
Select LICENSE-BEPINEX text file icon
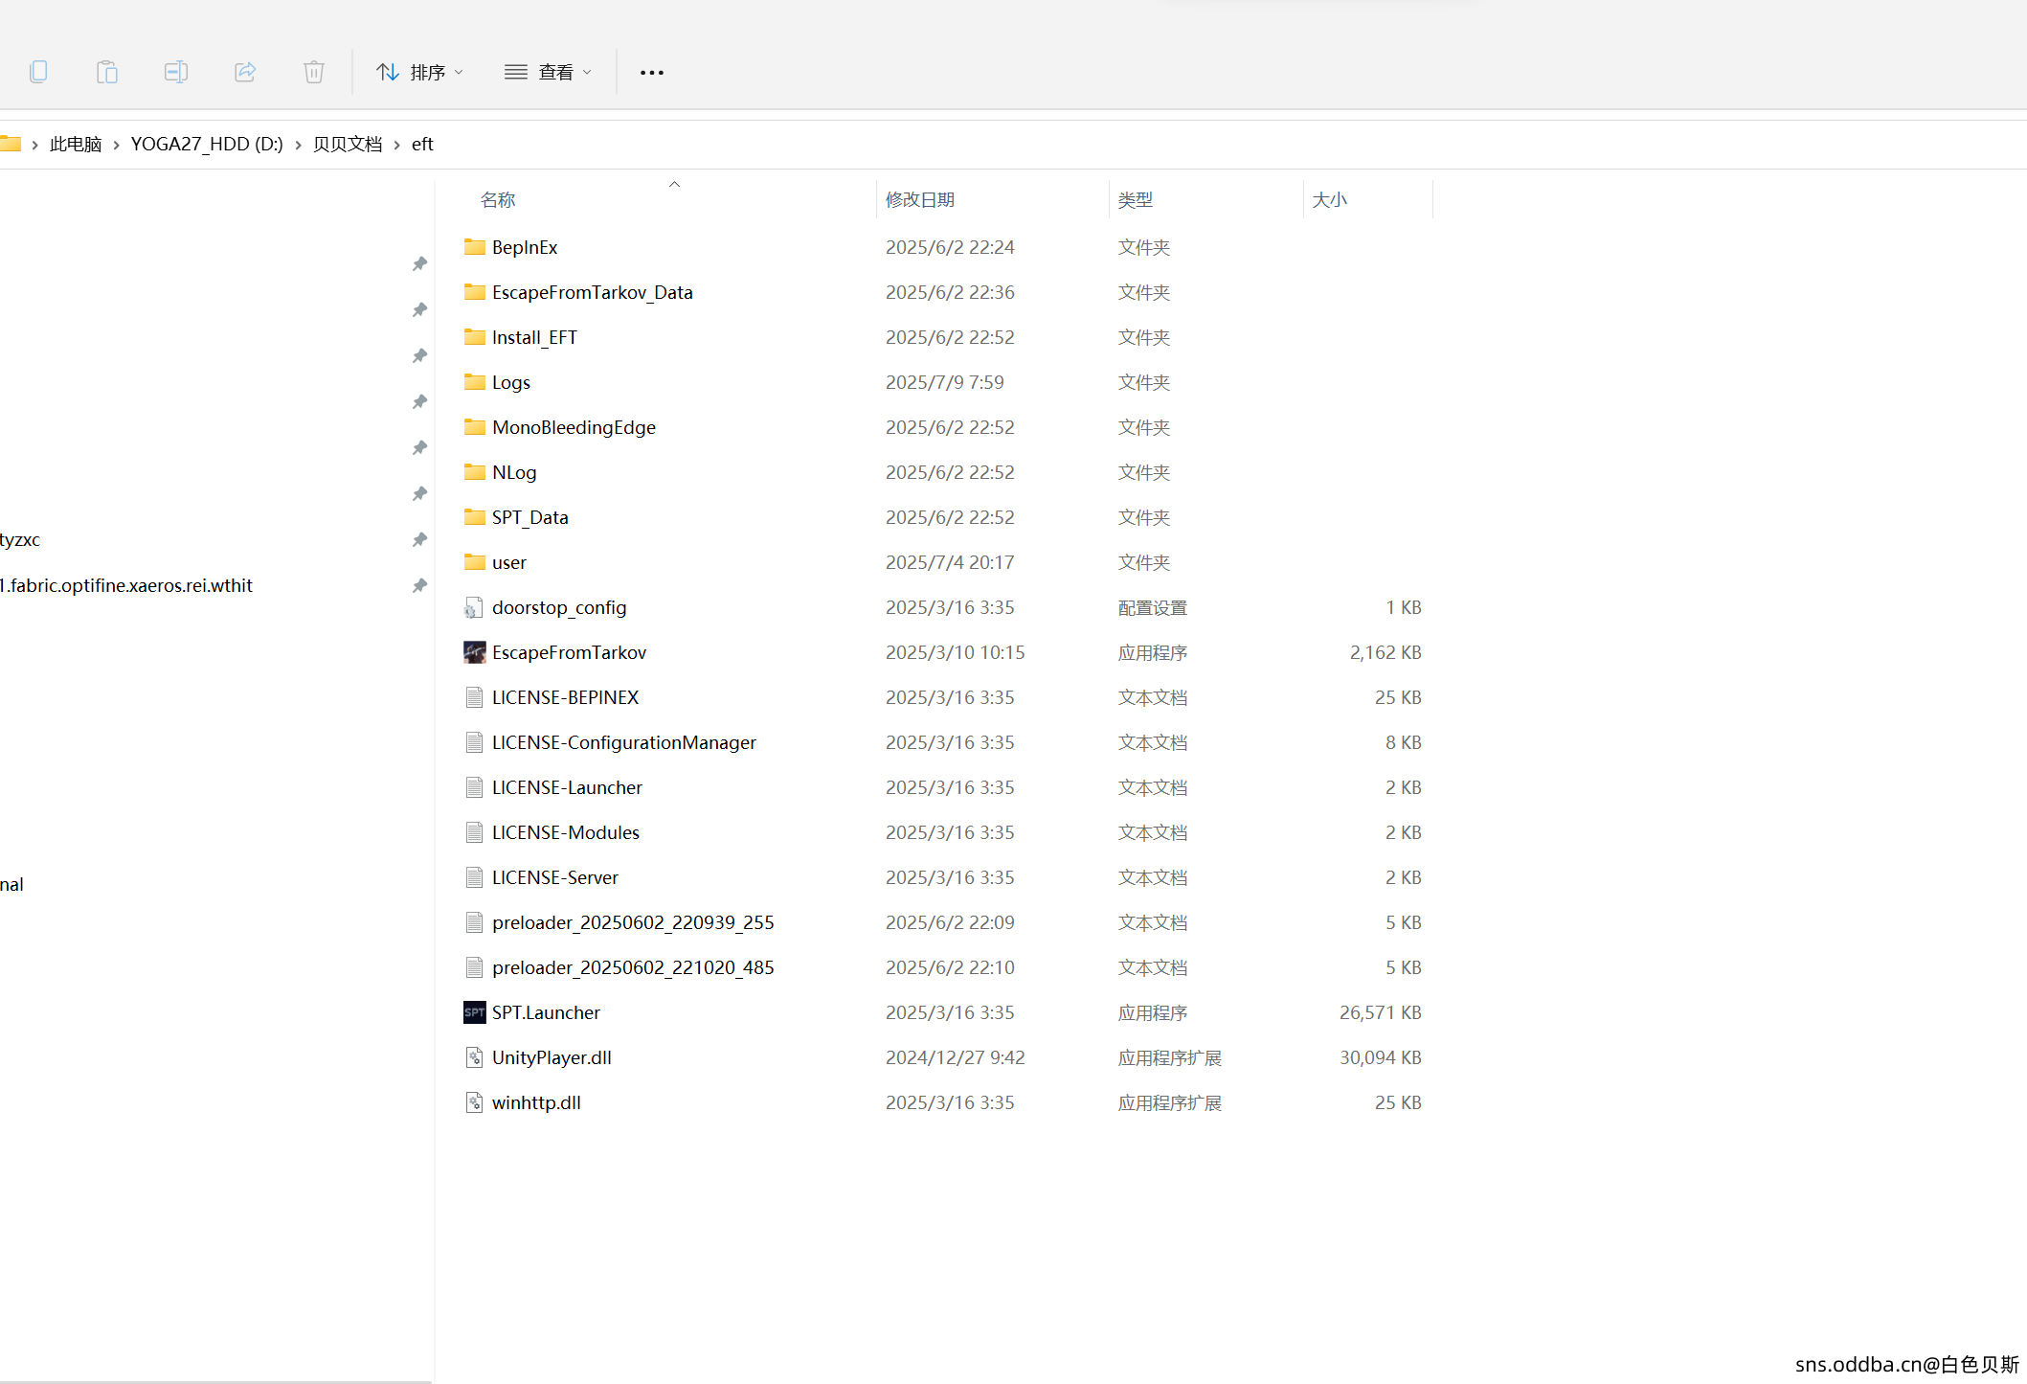point(474,697)
